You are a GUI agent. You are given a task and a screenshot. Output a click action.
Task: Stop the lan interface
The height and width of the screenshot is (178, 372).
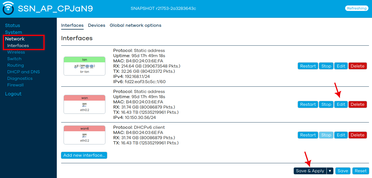click(326, 66)
